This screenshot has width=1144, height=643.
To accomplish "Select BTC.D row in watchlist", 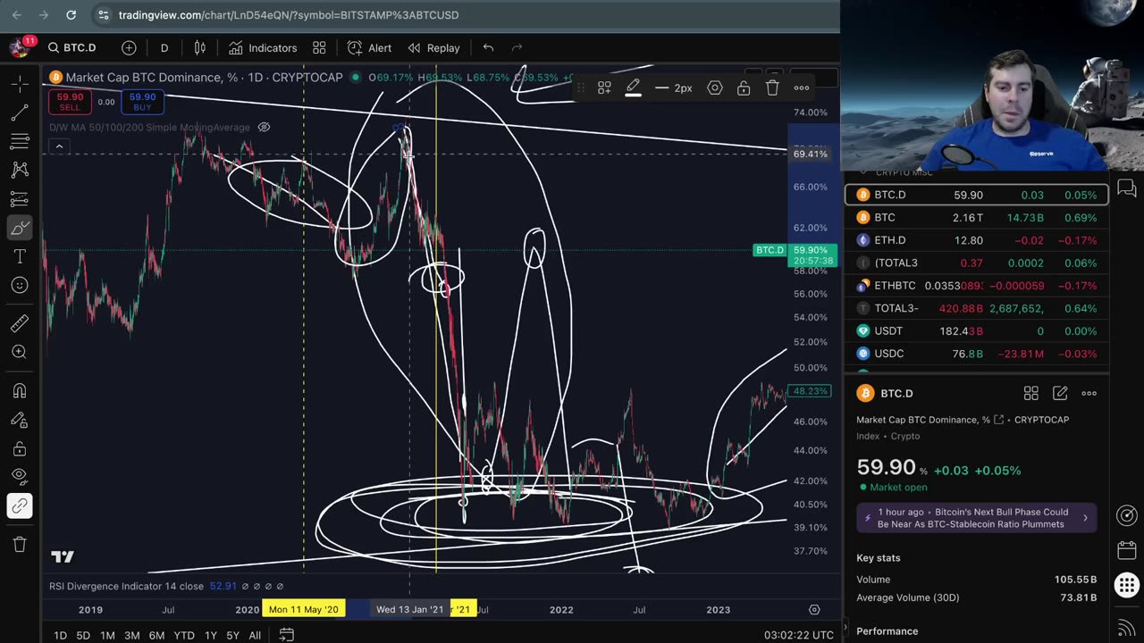I will coord(977,195).
